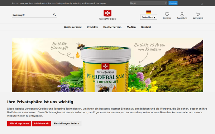Close the country notification bar
The width and height of the screenshot is (215, 134).
coord(202,4)
